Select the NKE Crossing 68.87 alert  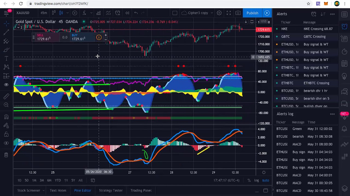point(306,29)
